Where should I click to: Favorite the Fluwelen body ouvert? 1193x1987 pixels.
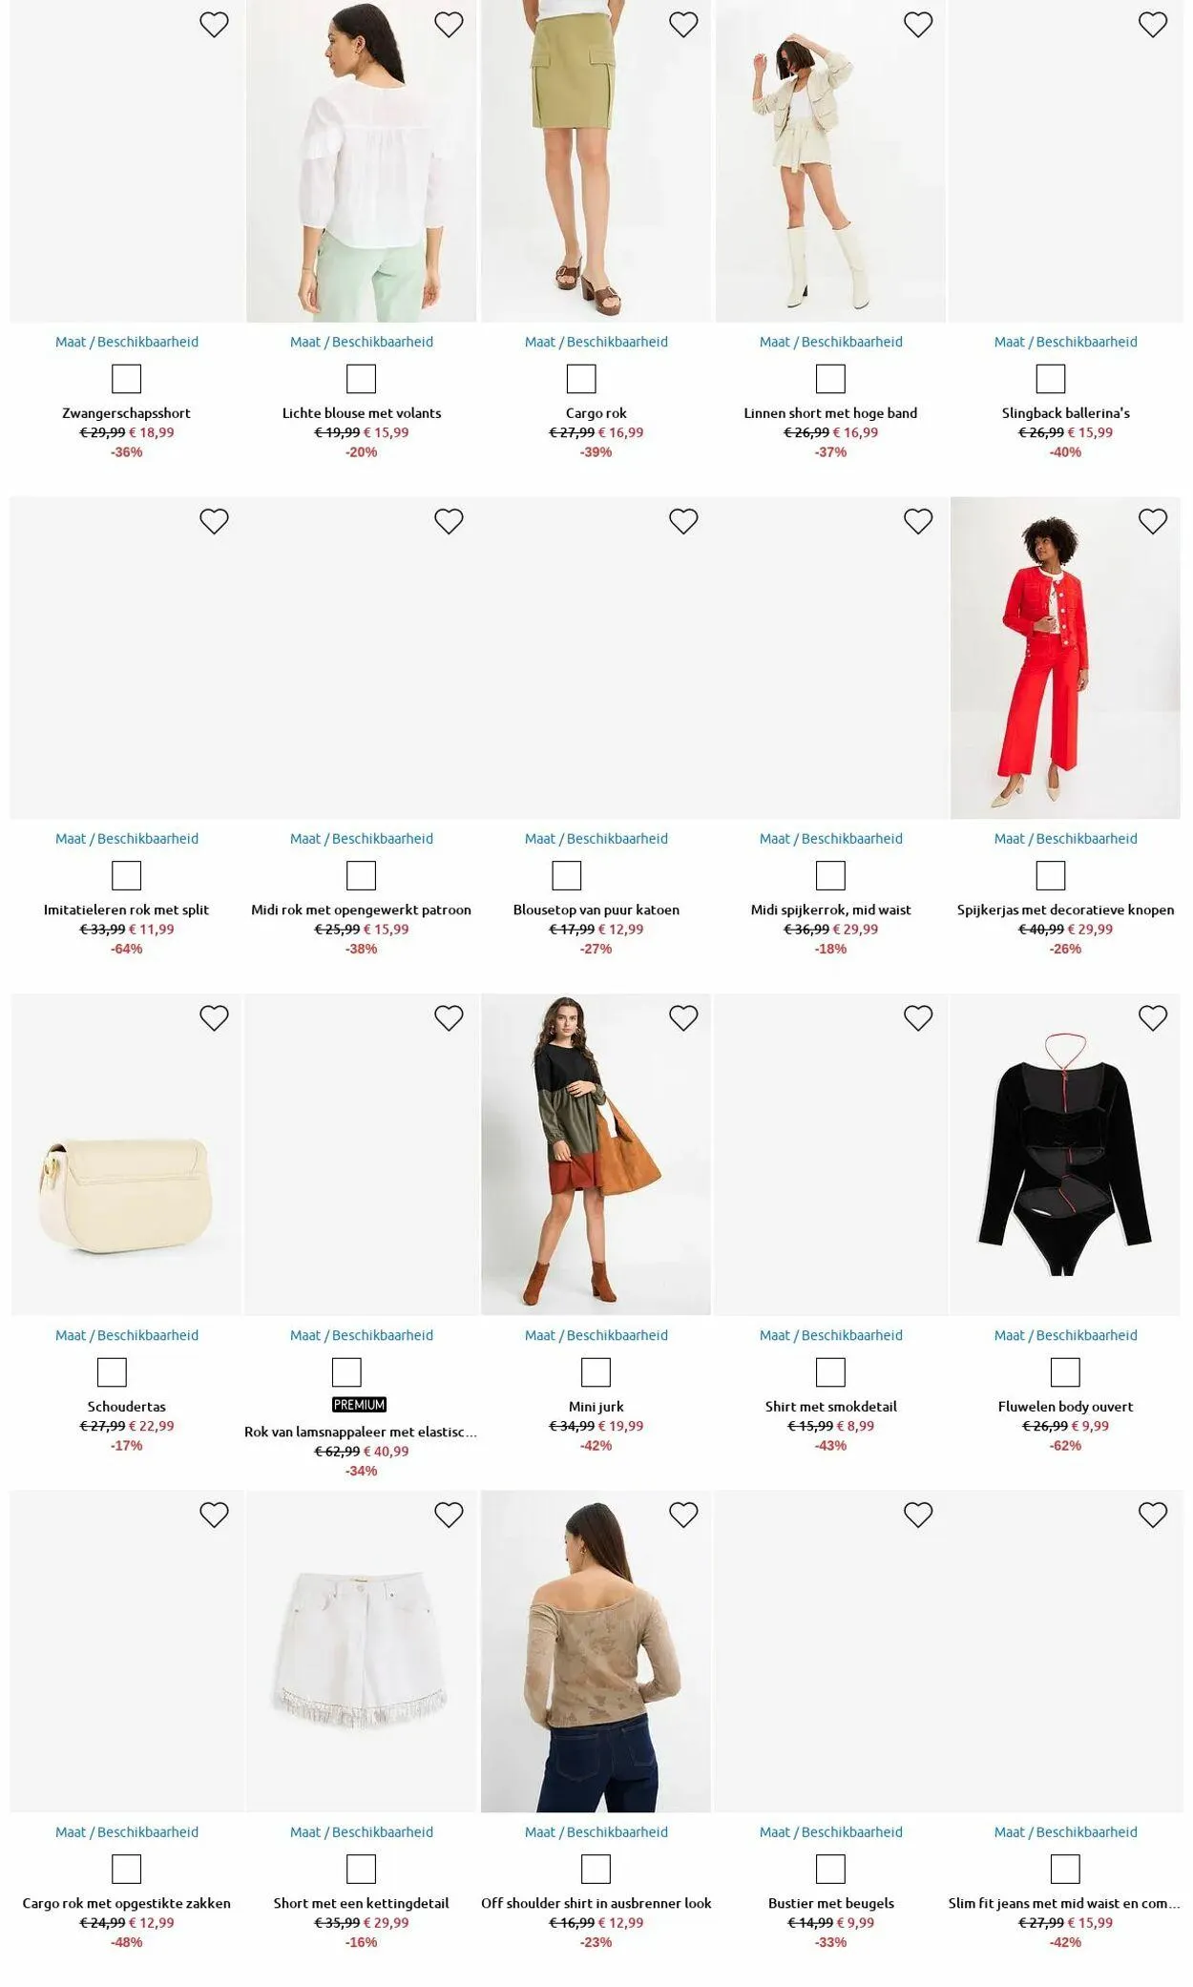tap(1153, 1018)
